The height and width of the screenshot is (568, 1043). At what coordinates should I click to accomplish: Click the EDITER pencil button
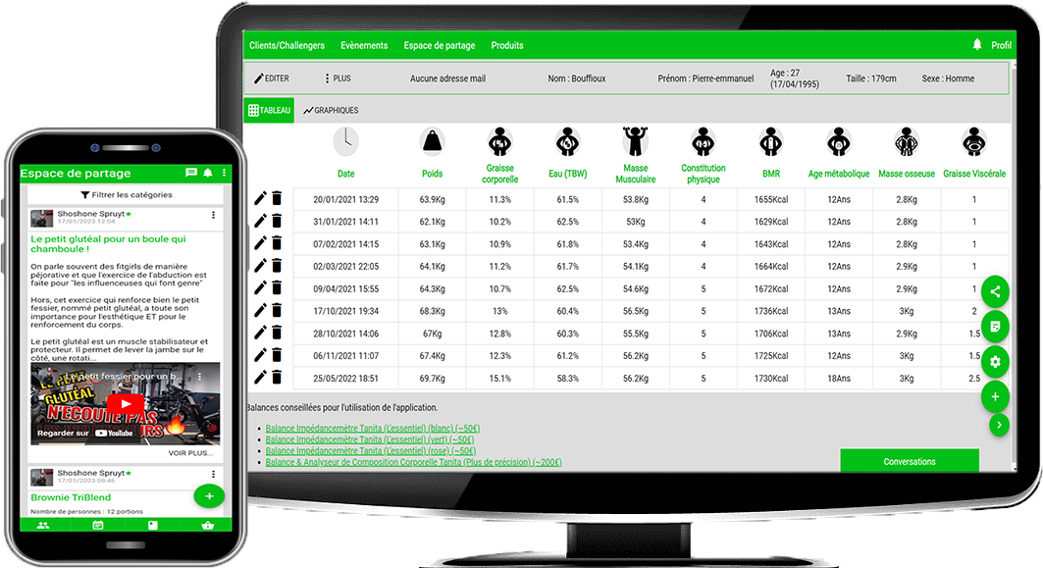tap(272, 78)
